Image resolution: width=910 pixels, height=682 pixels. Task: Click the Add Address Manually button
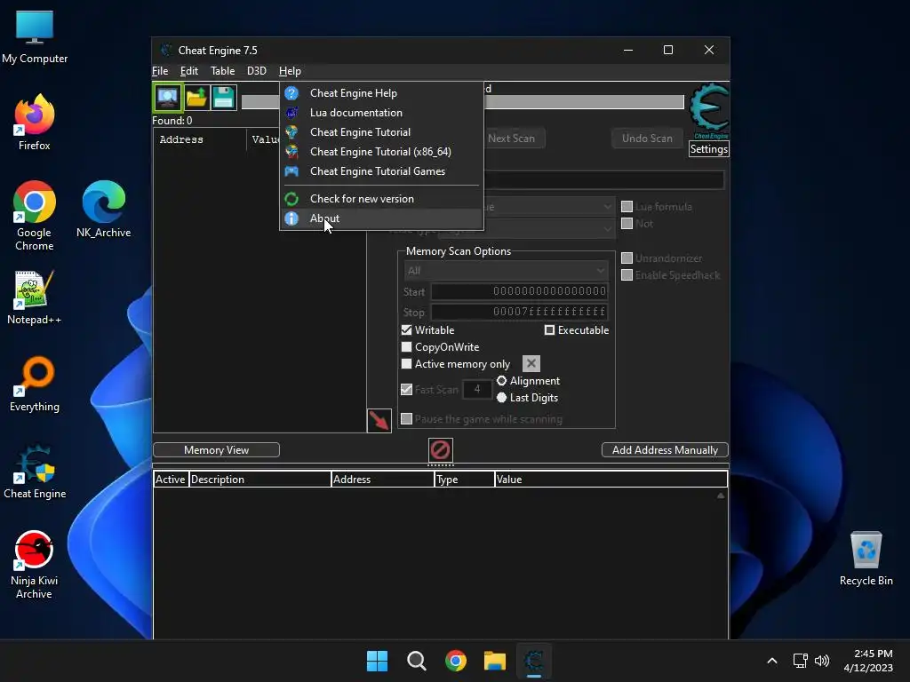[x=665, y=450]
